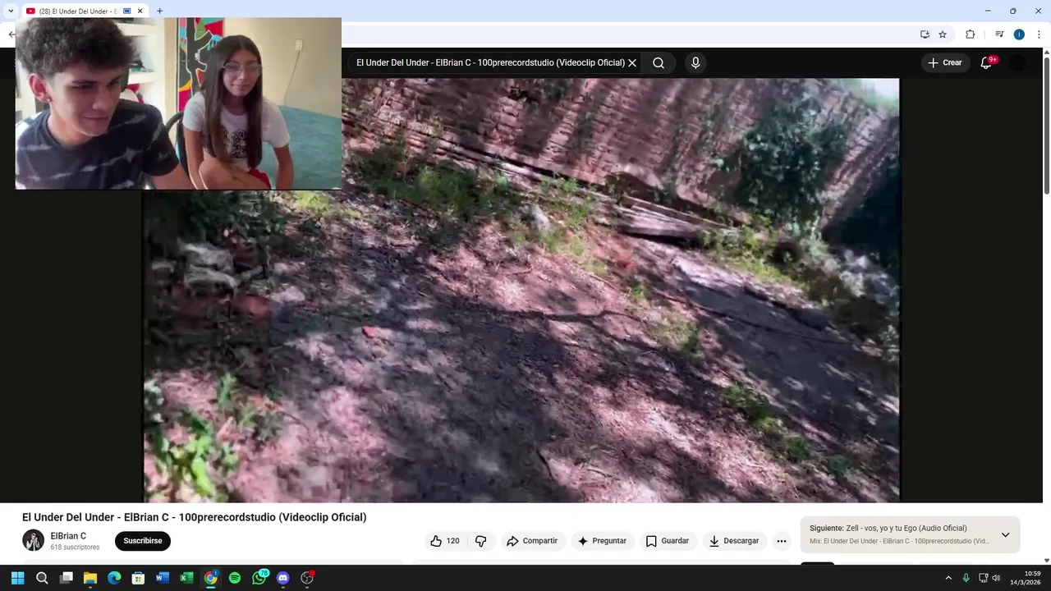
Task: Open Excel from the taskbar
Action: (x=186, y=578)
